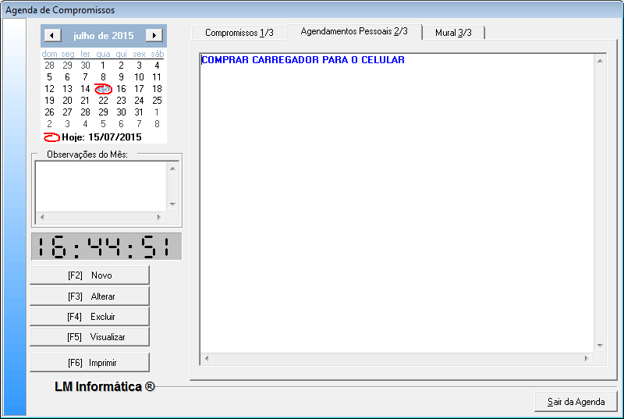Delete entry with [F4] Excluir
The image size is (624, 419).
[90, 317]
